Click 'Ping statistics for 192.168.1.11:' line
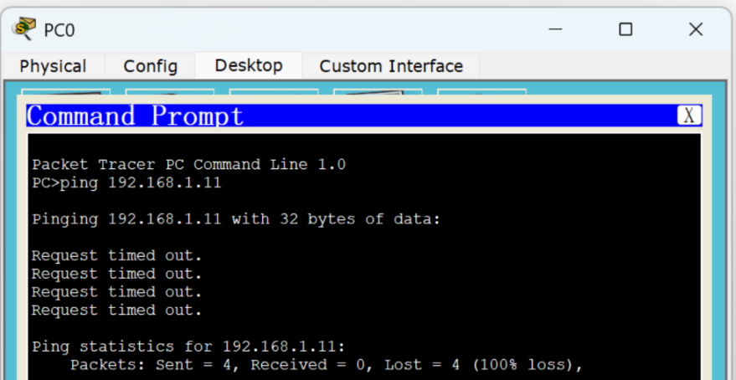Viewport: 736px width, 380px height. tap(188, 347)
